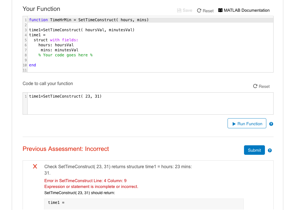
Task: Click the 'hours: hoursVal' line in editor
Action: tap(56, 45)
